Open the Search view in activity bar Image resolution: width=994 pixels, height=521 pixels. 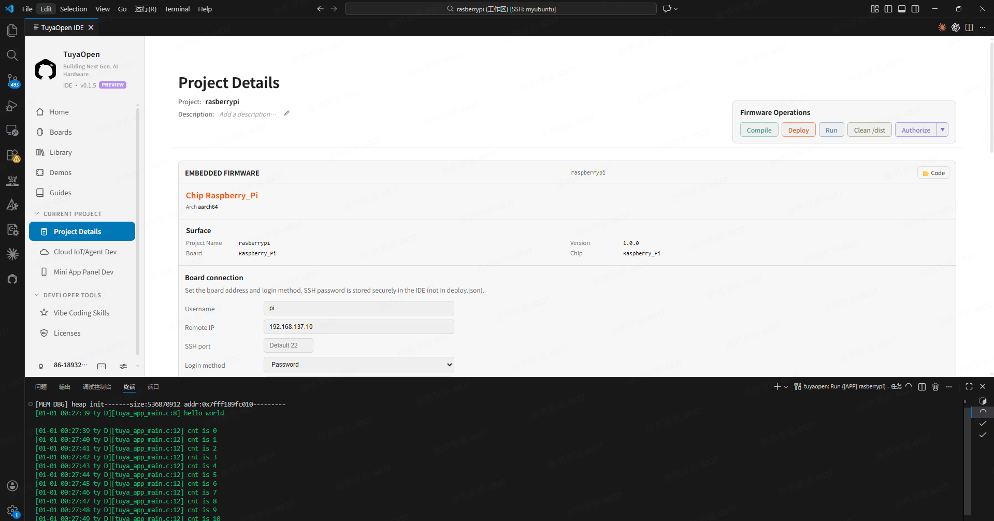point(12,55)
